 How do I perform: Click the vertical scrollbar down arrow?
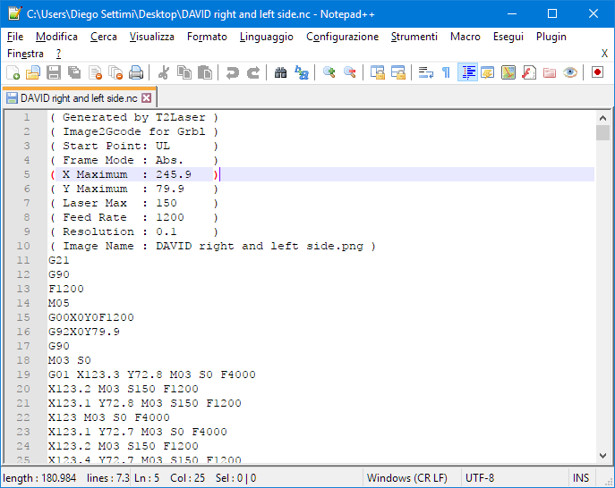click(x=602, y=455)
